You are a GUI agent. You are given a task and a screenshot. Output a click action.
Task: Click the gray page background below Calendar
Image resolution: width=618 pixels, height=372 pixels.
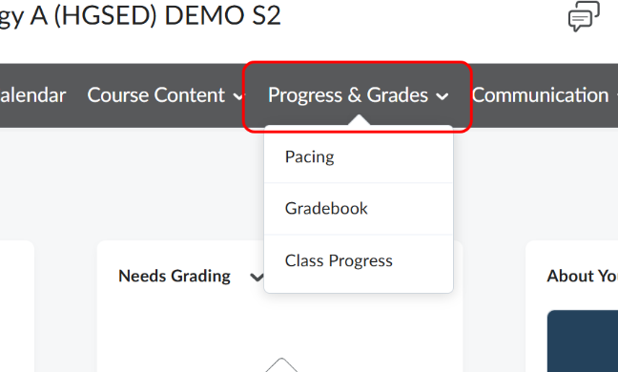48,183
